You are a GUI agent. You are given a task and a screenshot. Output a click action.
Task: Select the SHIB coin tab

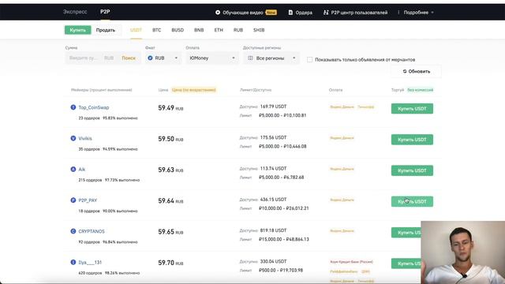tap(259, 30)
